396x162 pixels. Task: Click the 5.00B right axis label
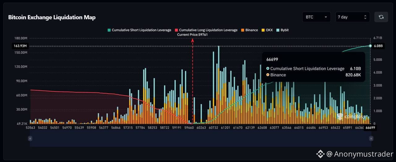click(378, 60)
